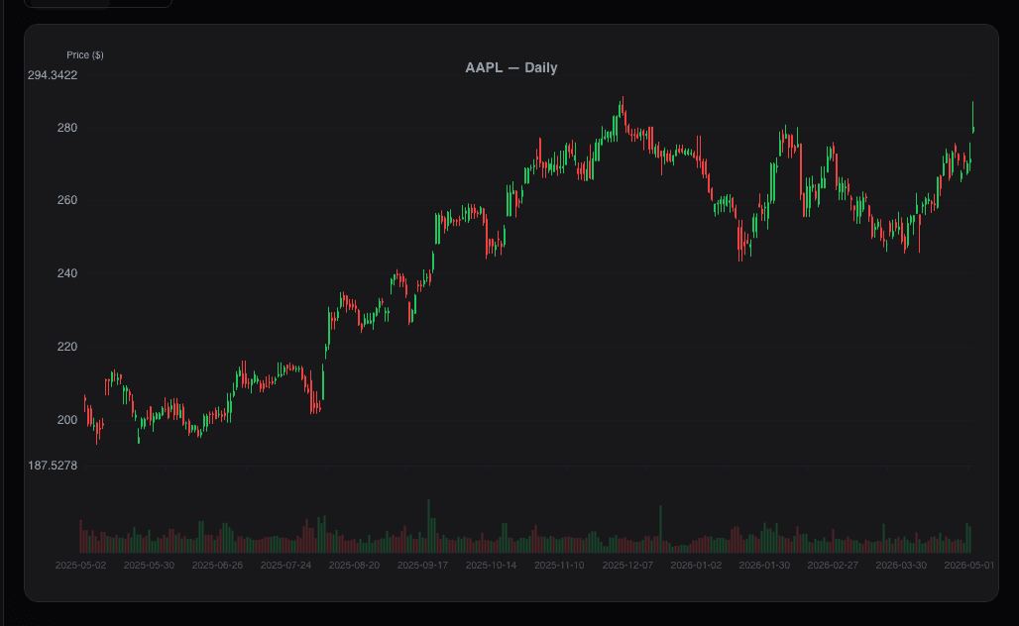This screenshot has width=1019, height=626.
Task: Click the 220 price axis tick
Action: pos(67,347)
